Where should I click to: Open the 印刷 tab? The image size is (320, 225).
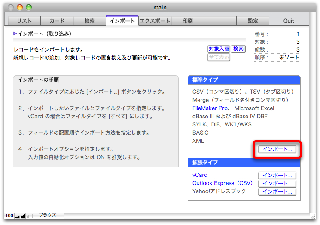187,21
